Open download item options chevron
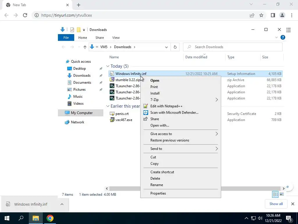 pyautogui.click(x=62, y=204)
